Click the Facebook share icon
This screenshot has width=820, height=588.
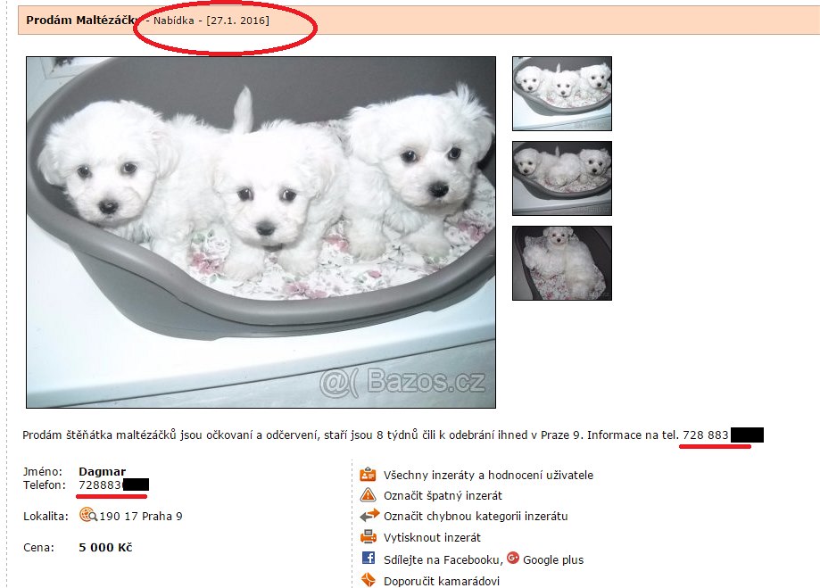click(369, 559)
